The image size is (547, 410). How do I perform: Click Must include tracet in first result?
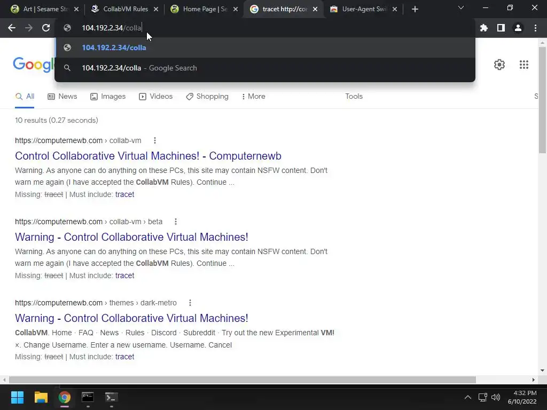click(124, 194)
